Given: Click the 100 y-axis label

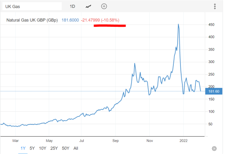Looking at the screenshot, I should [x=211, y=111].
